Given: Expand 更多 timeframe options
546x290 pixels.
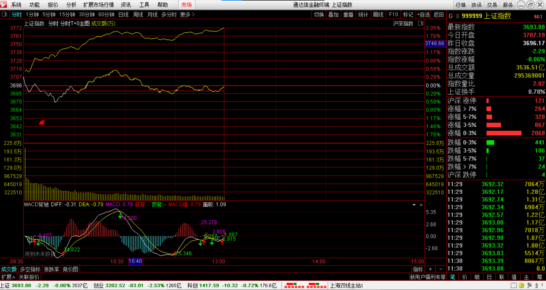Looking at the screenshot, I should pyautogui.click(x=187, y=14).
